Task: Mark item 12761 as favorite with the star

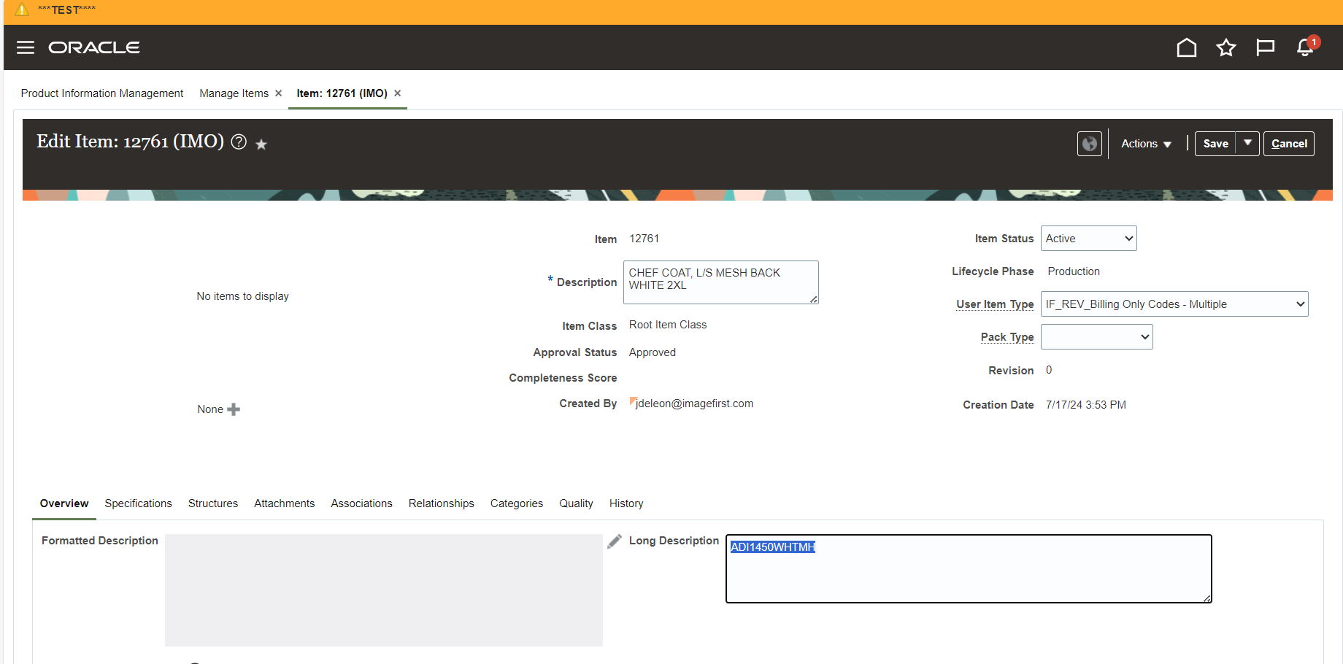Action: (261, 144)
